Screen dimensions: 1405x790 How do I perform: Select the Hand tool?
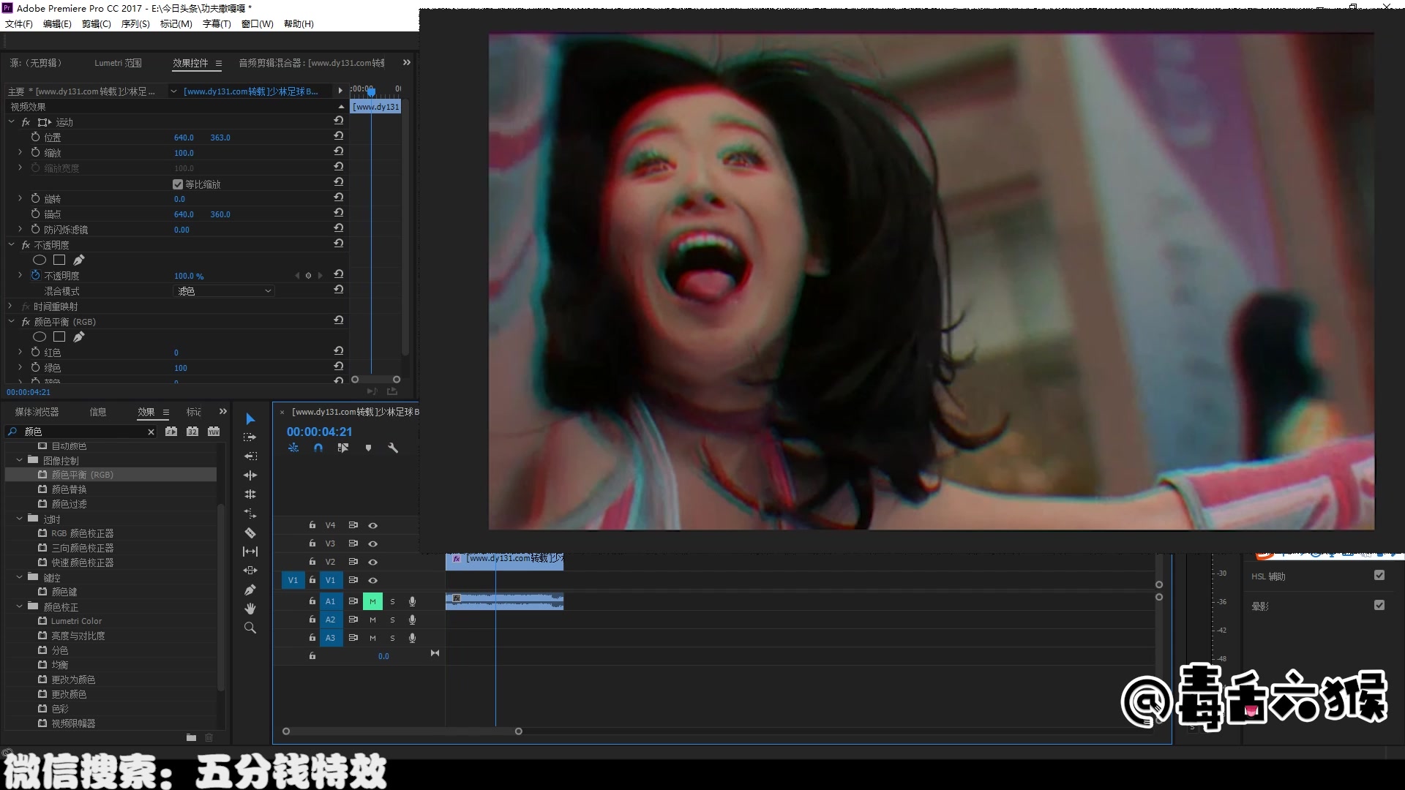pyautogui.click(x=250, y=609)
